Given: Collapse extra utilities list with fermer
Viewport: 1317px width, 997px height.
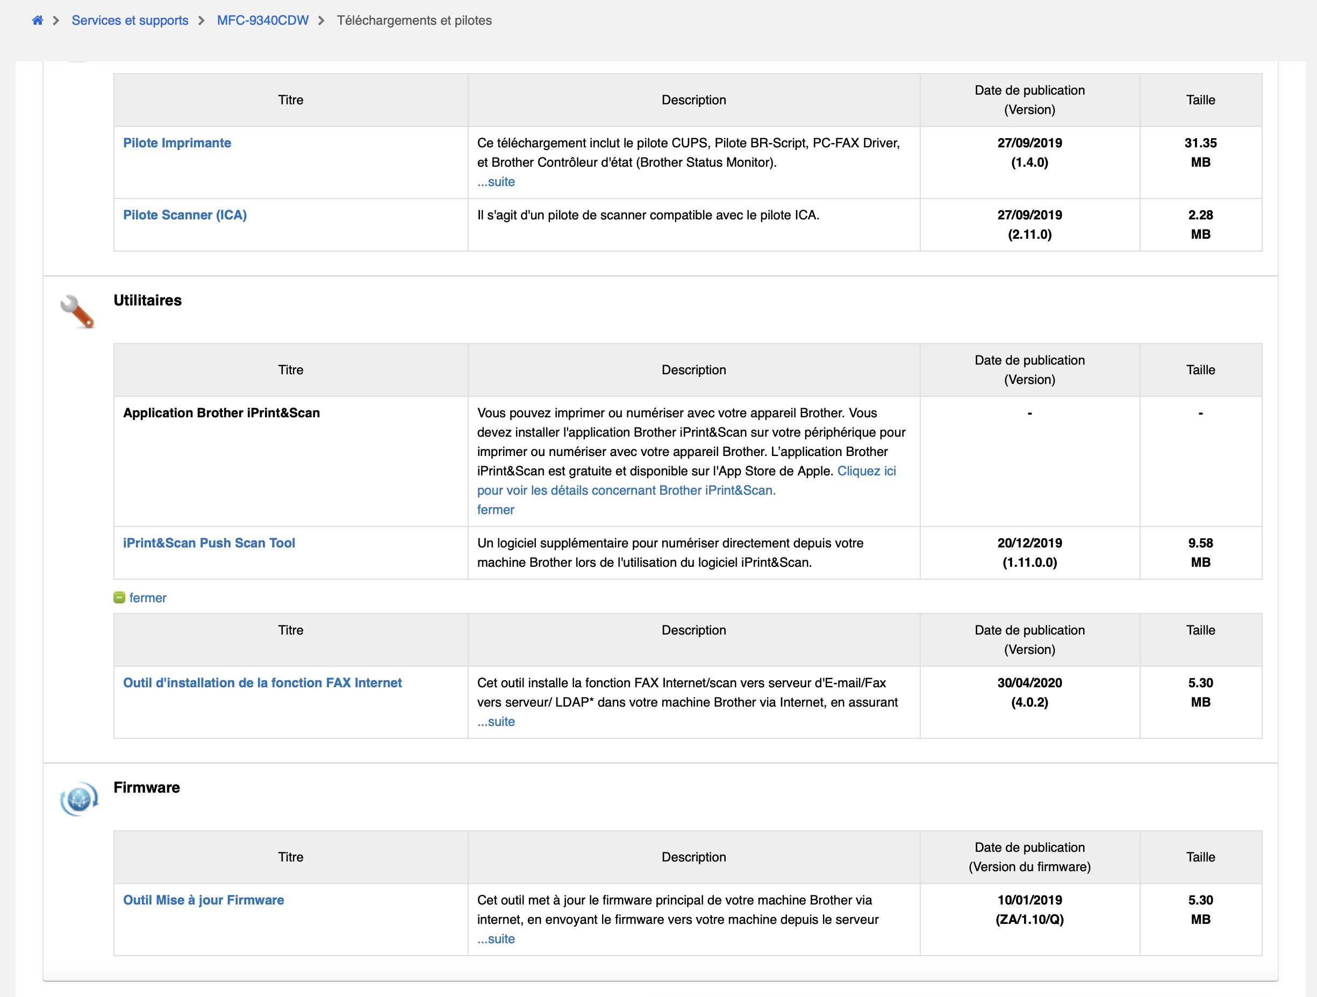Looking at the screenshot, I should click(148, 597).
